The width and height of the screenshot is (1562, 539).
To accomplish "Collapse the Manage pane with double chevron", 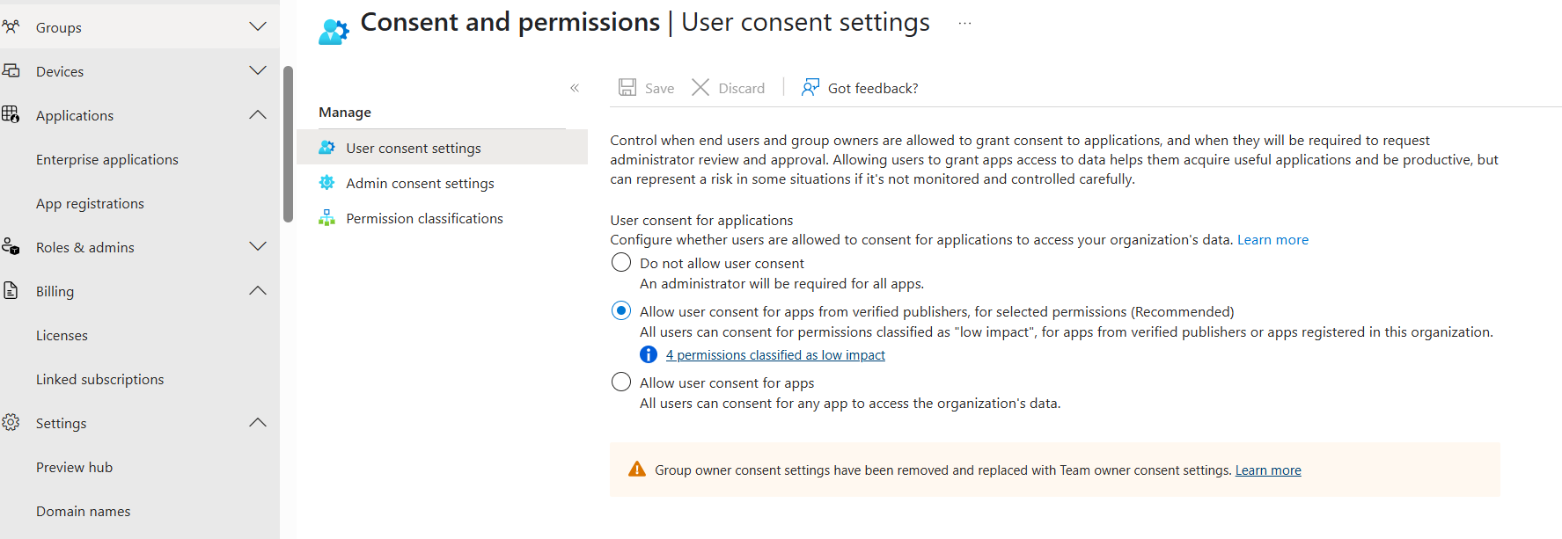I will [x=575, y=88].
